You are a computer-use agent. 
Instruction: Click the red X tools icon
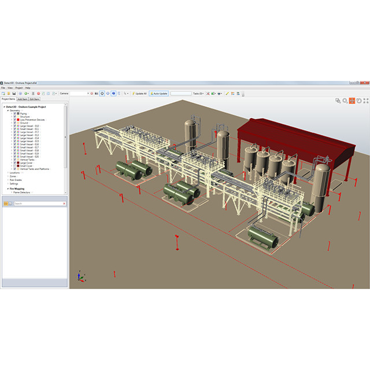pyautogui.click(x=208, y=94)
